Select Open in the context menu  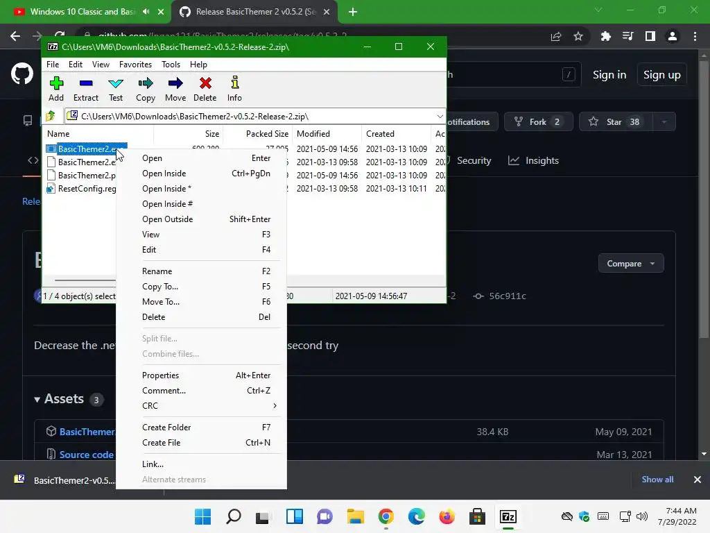(x=202, y=158)
